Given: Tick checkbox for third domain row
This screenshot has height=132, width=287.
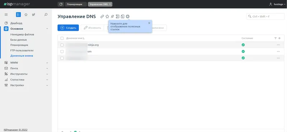Looking at the screenshot, I should 62,58.
